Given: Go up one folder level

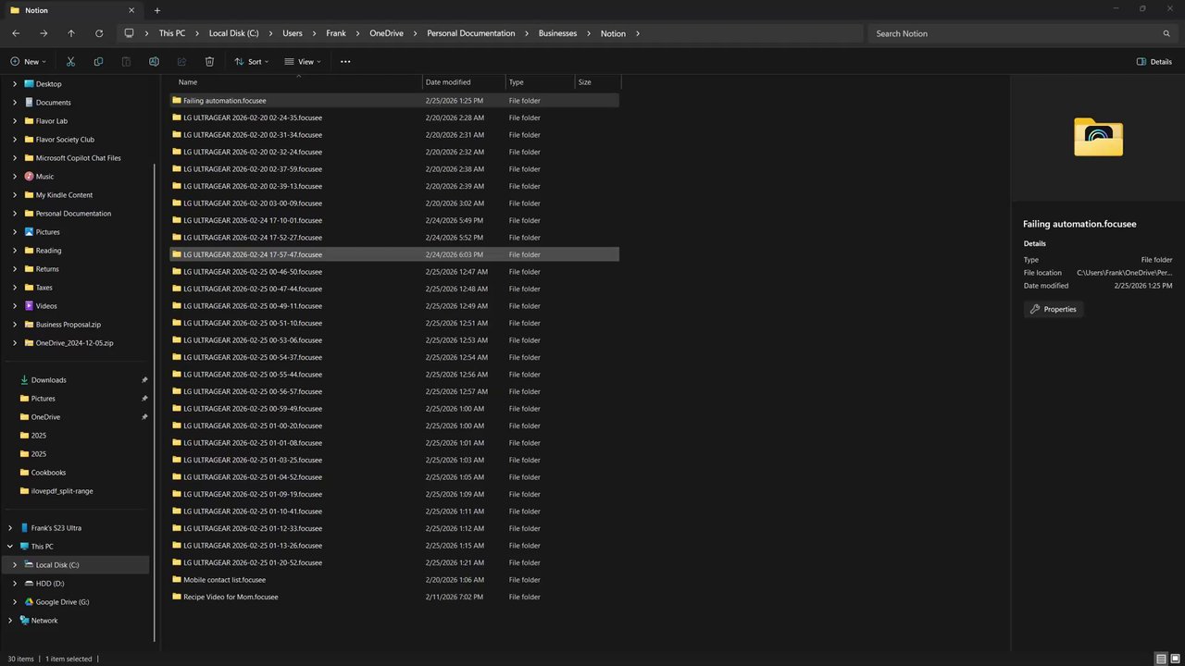Looking at the screenshot, I should point(71,33).
